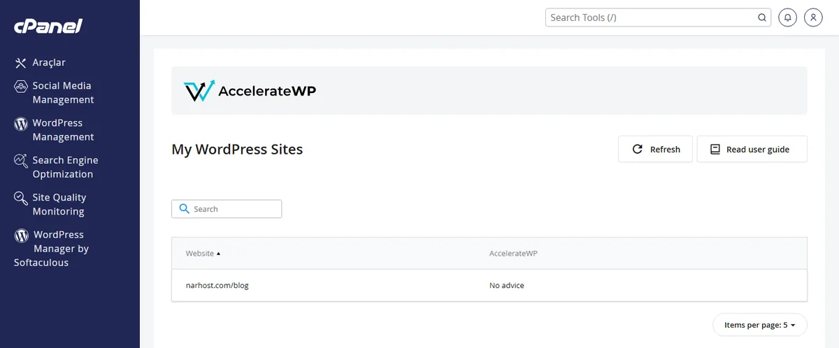Click the sites Search input field
839x348 pixels.
tap(227, 209)
